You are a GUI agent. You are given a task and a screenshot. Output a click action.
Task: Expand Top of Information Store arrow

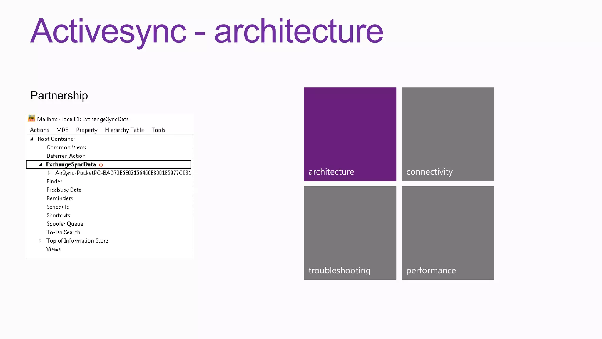pos(40,241)
